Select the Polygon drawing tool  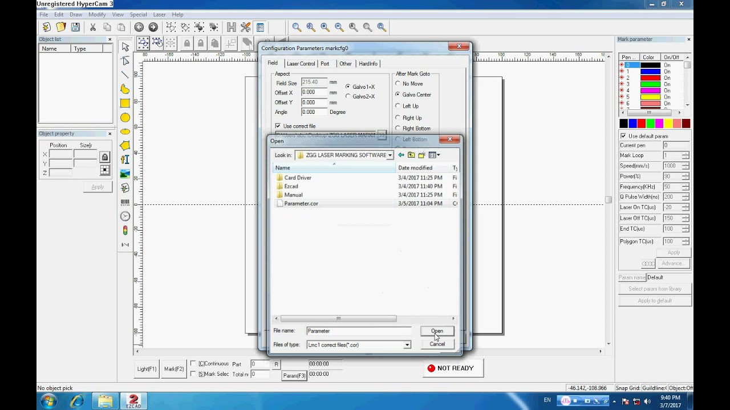coord(125,146)
